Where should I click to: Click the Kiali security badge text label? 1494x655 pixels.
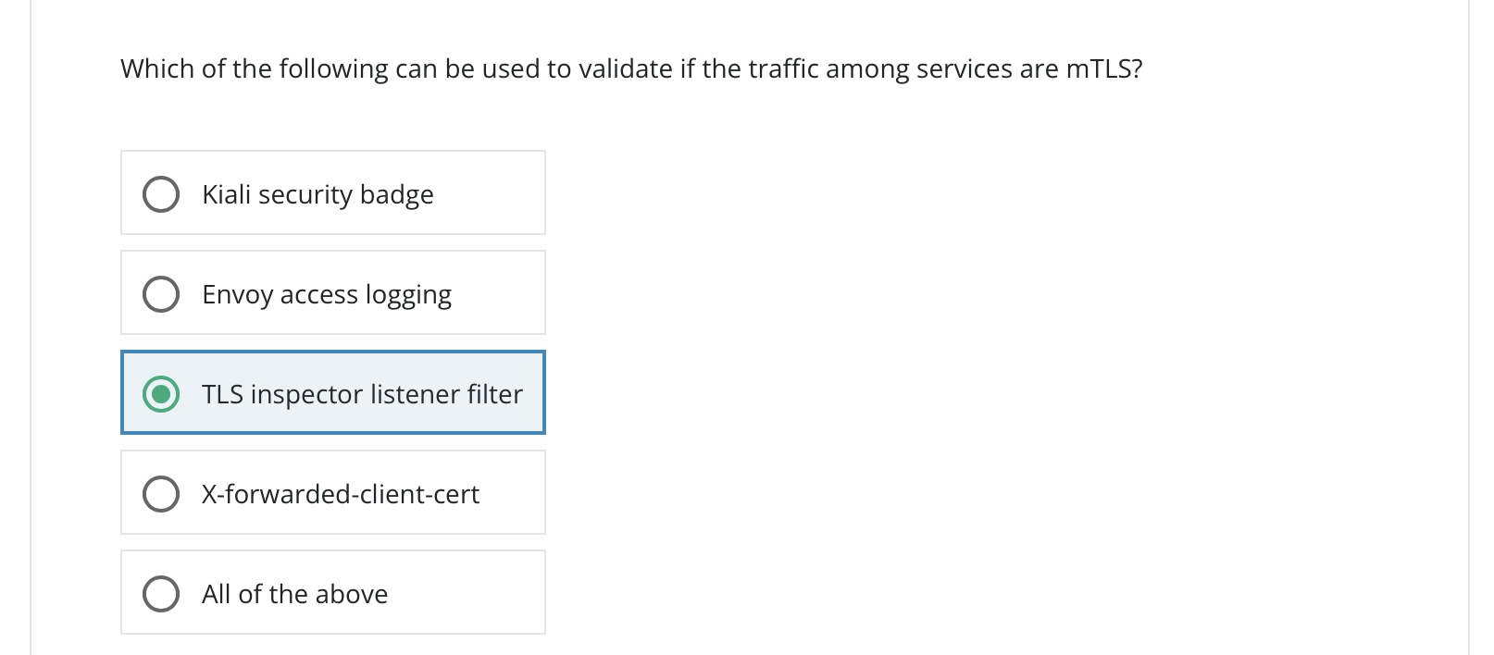pos(317,194)
